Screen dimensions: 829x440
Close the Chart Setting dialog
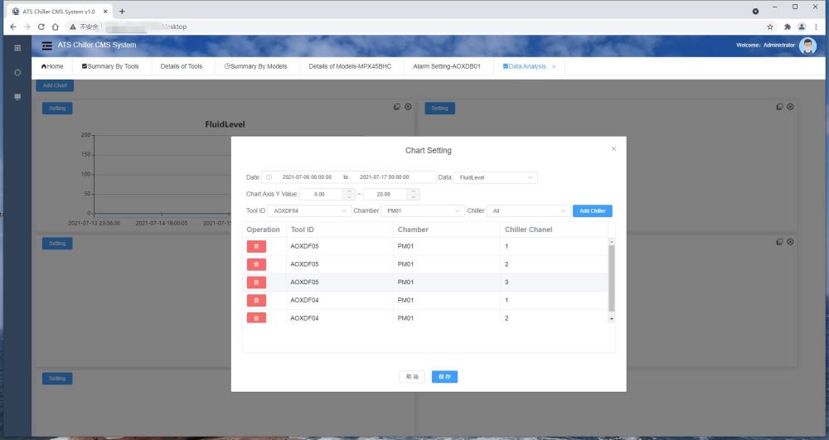[613, 149]
